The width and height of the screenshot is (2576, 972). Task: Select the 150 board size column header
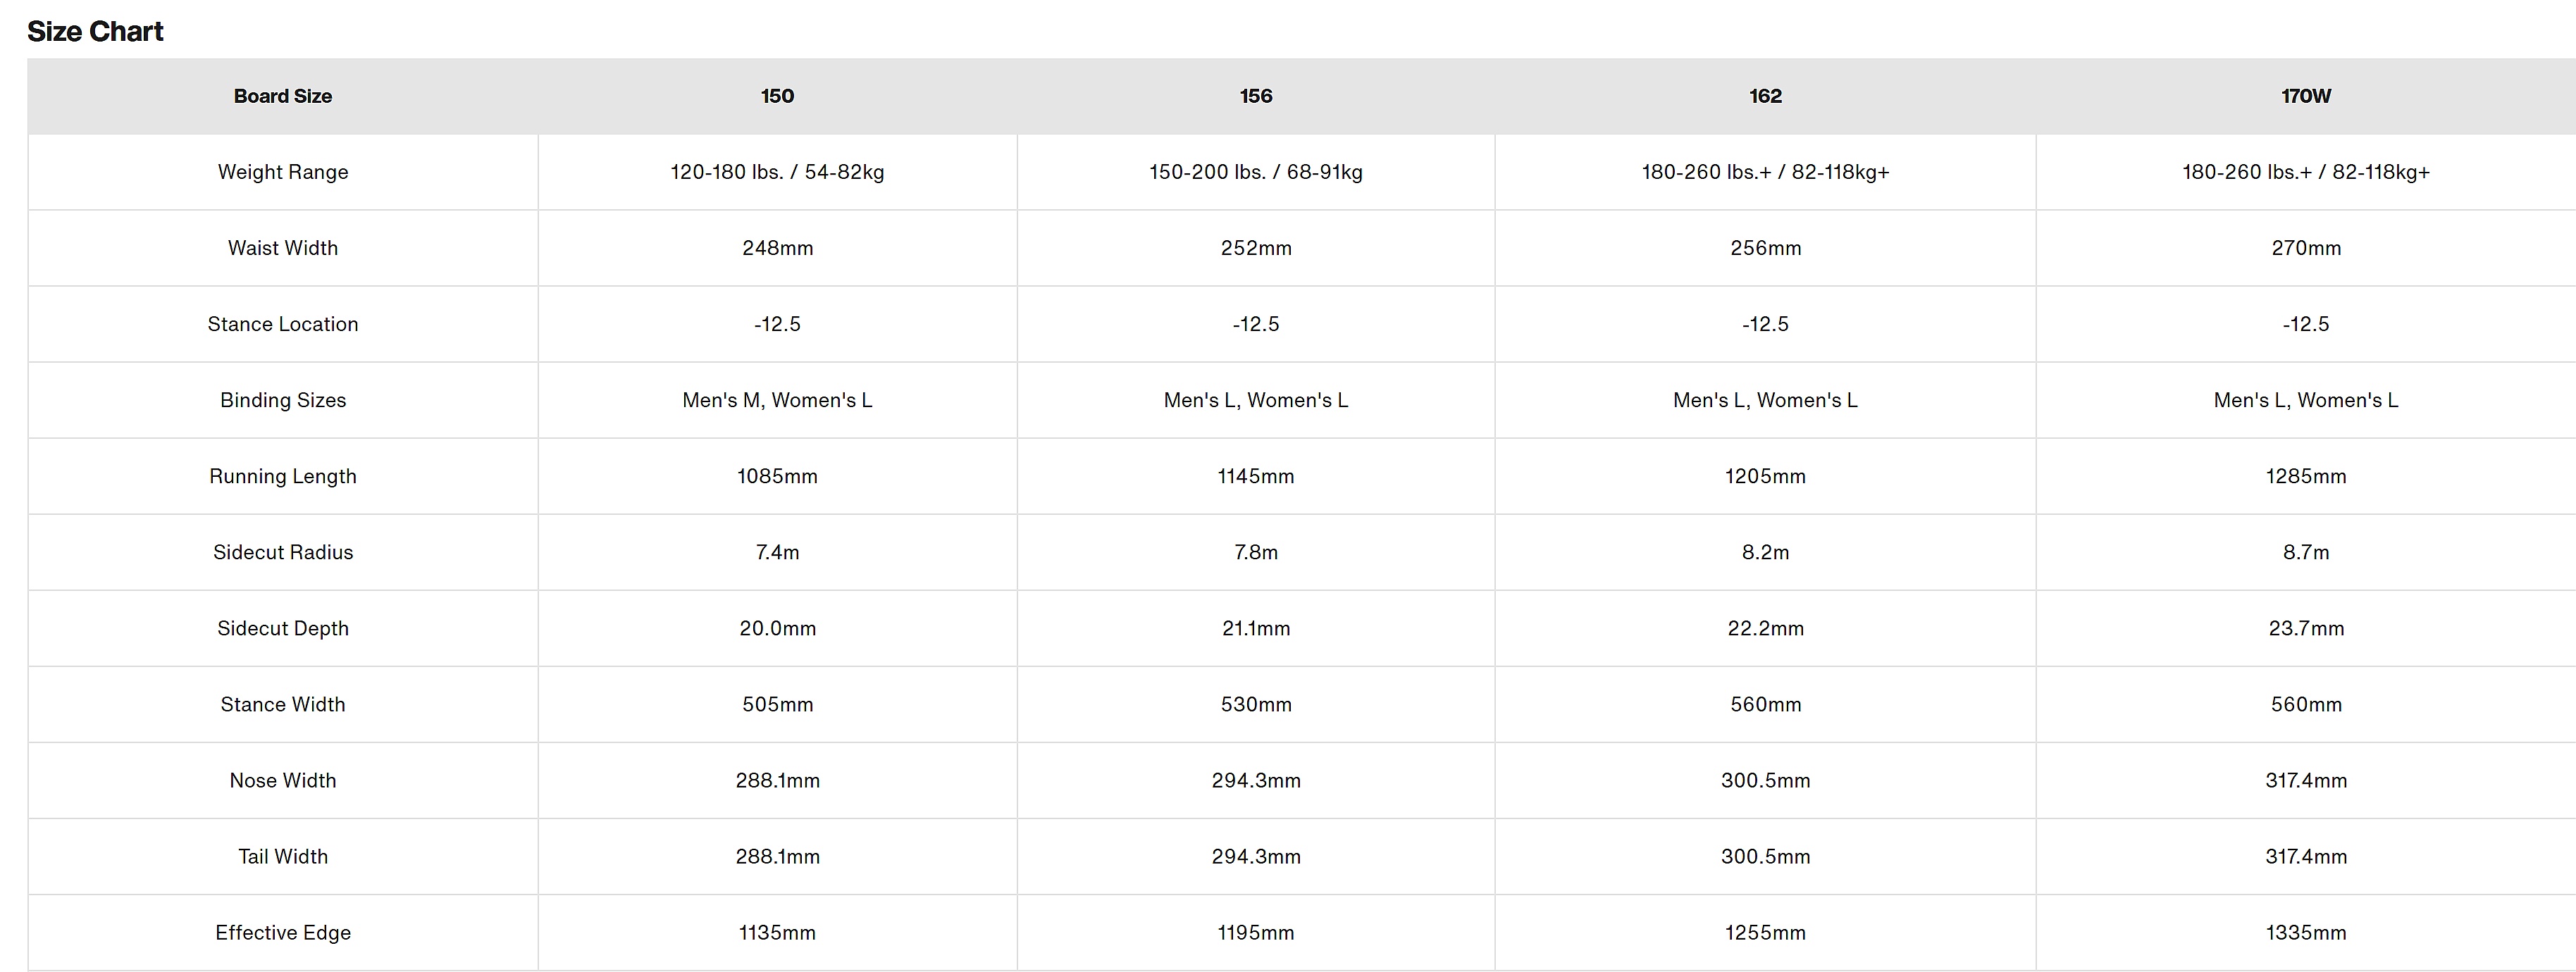[x=777, y=96]
